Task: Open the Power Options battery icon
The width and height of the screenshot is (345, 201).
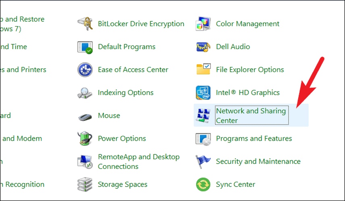Action: click(85, 138)
